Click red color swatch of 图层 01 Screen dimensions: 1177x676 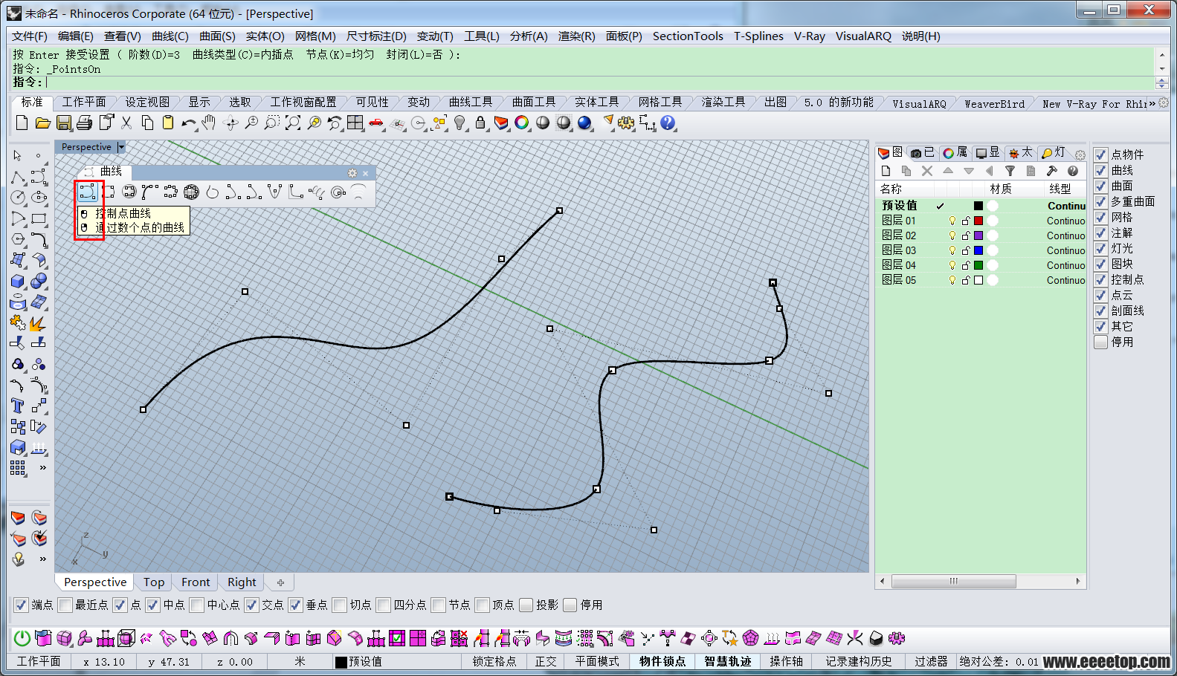tap(978, 221)
